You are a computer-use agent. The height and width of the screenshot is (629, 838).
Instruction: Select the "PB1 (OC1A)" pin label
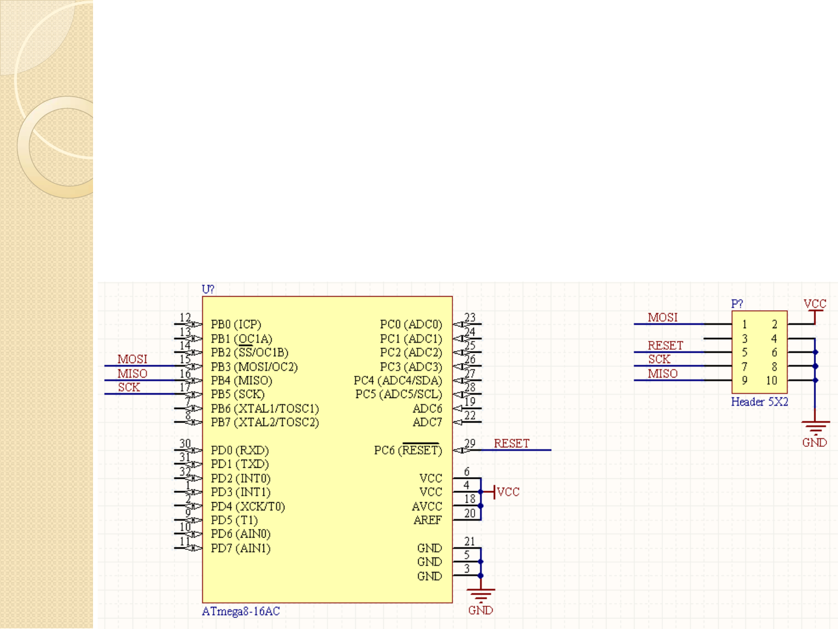click(241, 339)
